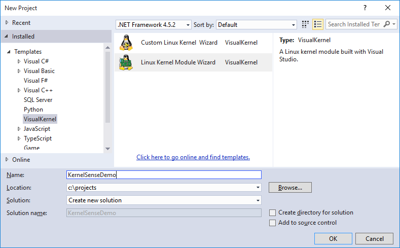The image size is (400, 248).
Task: Expand the Recent section
Action: click(7, 22)
